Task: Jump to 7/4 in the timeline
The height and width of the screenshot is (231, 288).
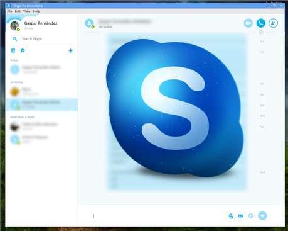Action: pyautogui.click(x=262, y=42)
